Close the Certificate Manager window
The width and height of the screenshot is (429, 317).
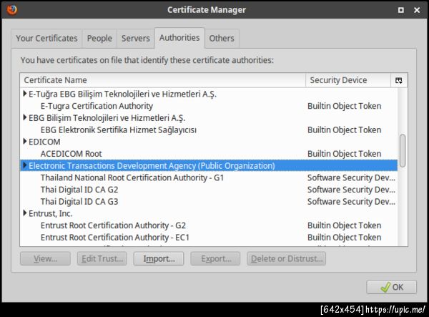coord(418,9)
